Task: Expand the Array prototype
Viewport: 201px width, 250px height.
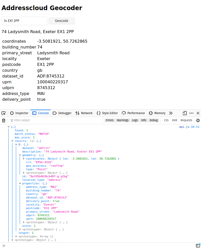Action: (x=16, y=236)
